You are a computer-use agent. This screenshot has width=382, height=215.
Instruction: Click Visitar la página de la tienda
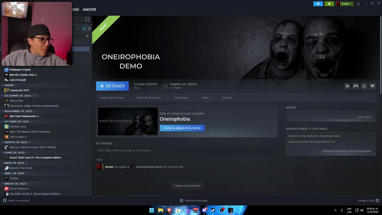[182, 128]
